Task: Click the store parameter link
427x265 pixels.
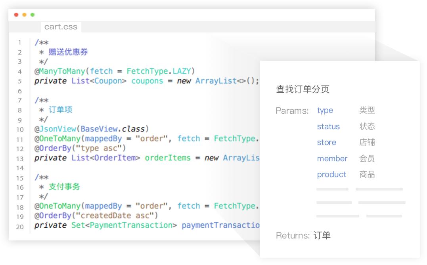Action: [326, 142]
